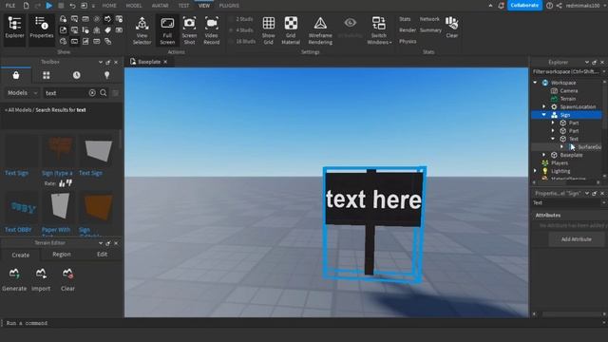Select the 16 Studs grid option
The image size is (608, 342).
[241, 41]
